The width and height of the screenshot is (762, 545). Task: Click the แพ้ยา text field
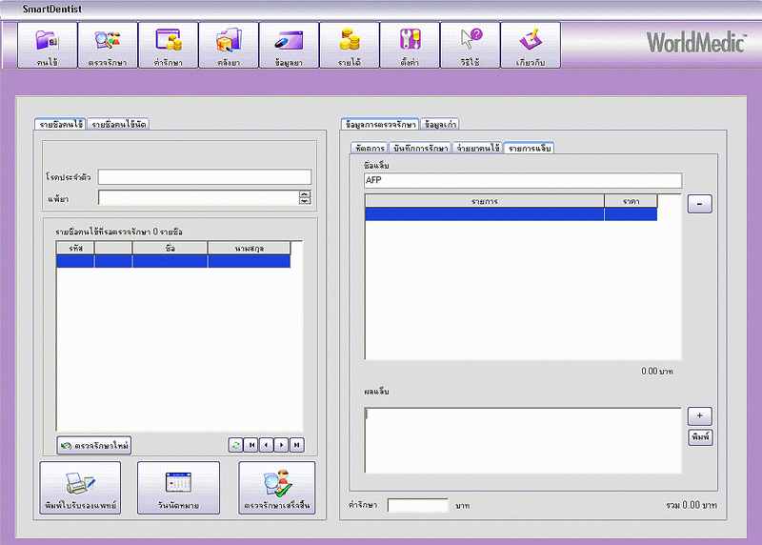click(x=199, y=197)
